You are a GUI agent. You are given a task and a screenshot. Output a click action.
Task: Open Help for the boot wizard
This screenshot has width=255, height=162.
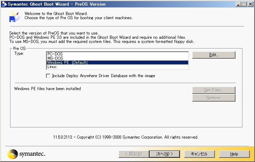pyautogui.click(x=234, y=154)
